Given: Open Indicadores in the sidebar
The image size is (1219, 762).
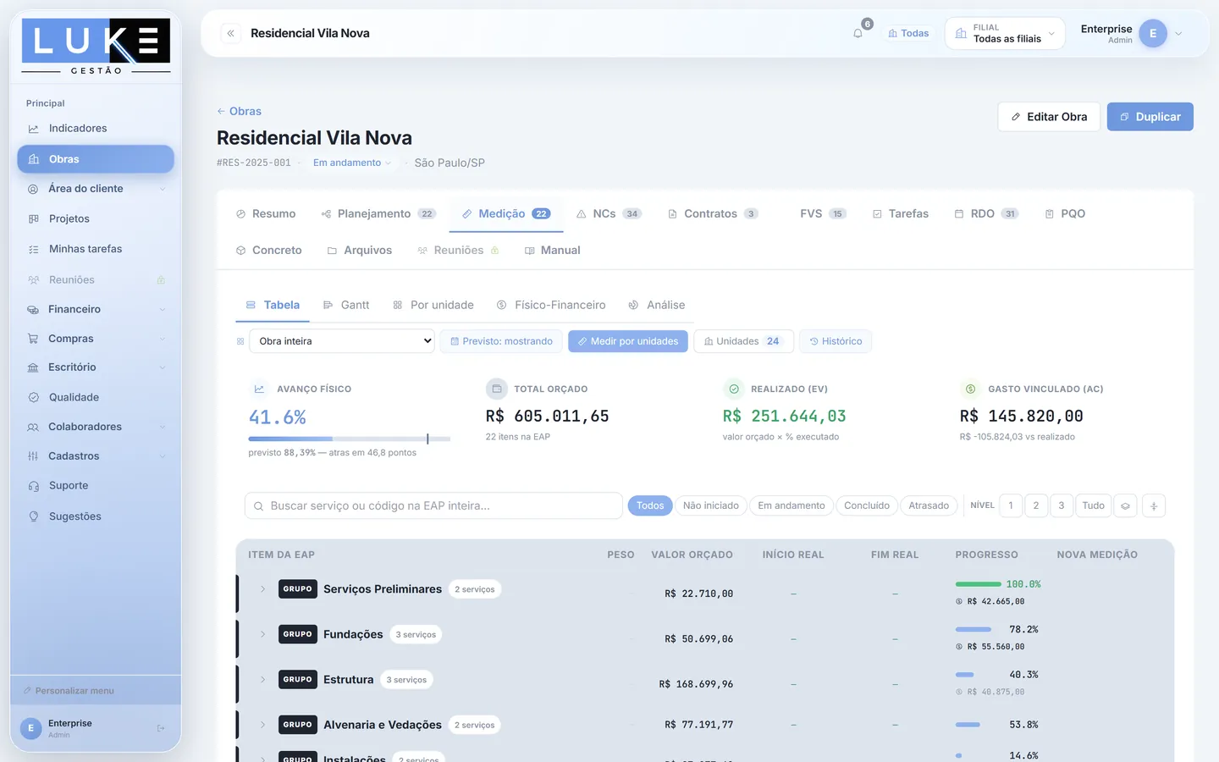Looking at the screenshot, I should [96, 129].
